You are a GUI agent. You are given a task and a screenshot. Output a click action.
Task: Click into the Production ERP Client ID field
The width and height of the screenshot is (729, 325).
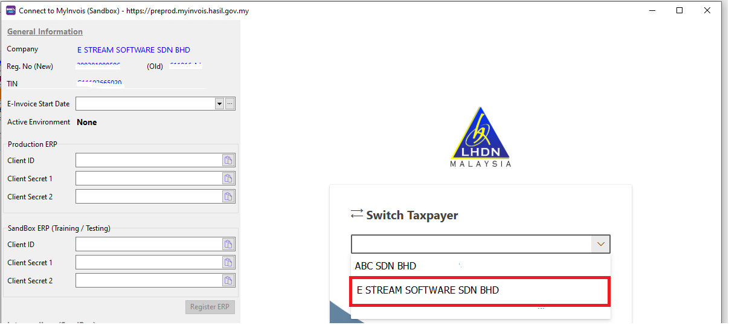[x=148, y=161]
